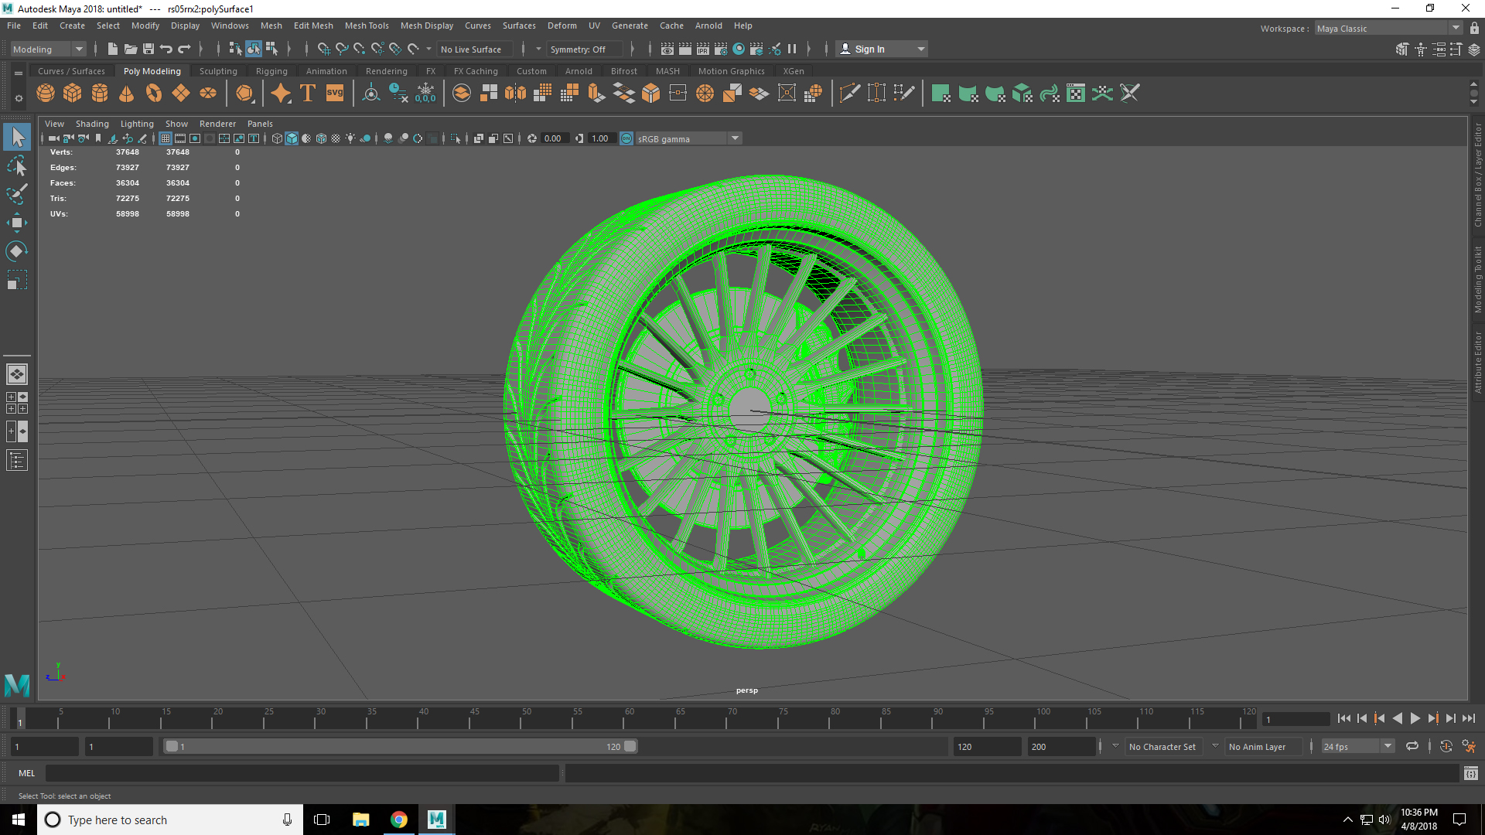Click the range slider end handle at 120
The image size is (1485, 835).
[630, 747]
